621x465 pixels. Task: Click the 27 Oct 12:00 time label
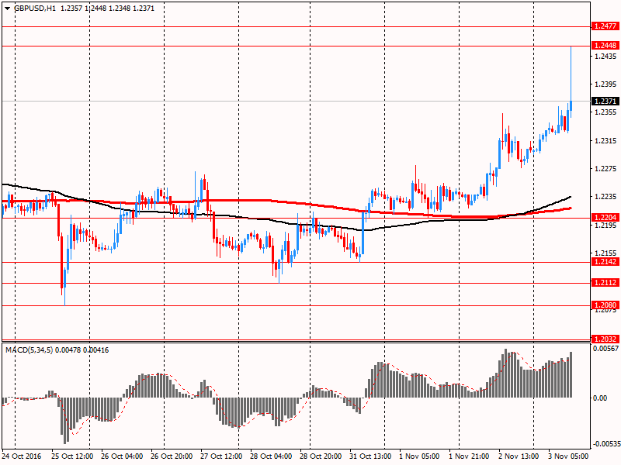click(x=221, y=456)
